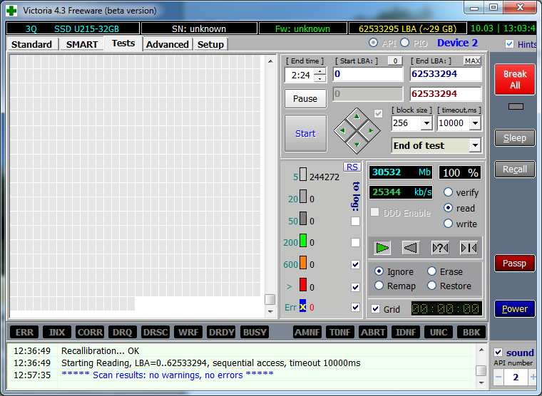The width and height of the screenshot is (542, 396).
Task: Toggle the Grid checkbox
Action: pyautogui.click(x=375, y=308)
